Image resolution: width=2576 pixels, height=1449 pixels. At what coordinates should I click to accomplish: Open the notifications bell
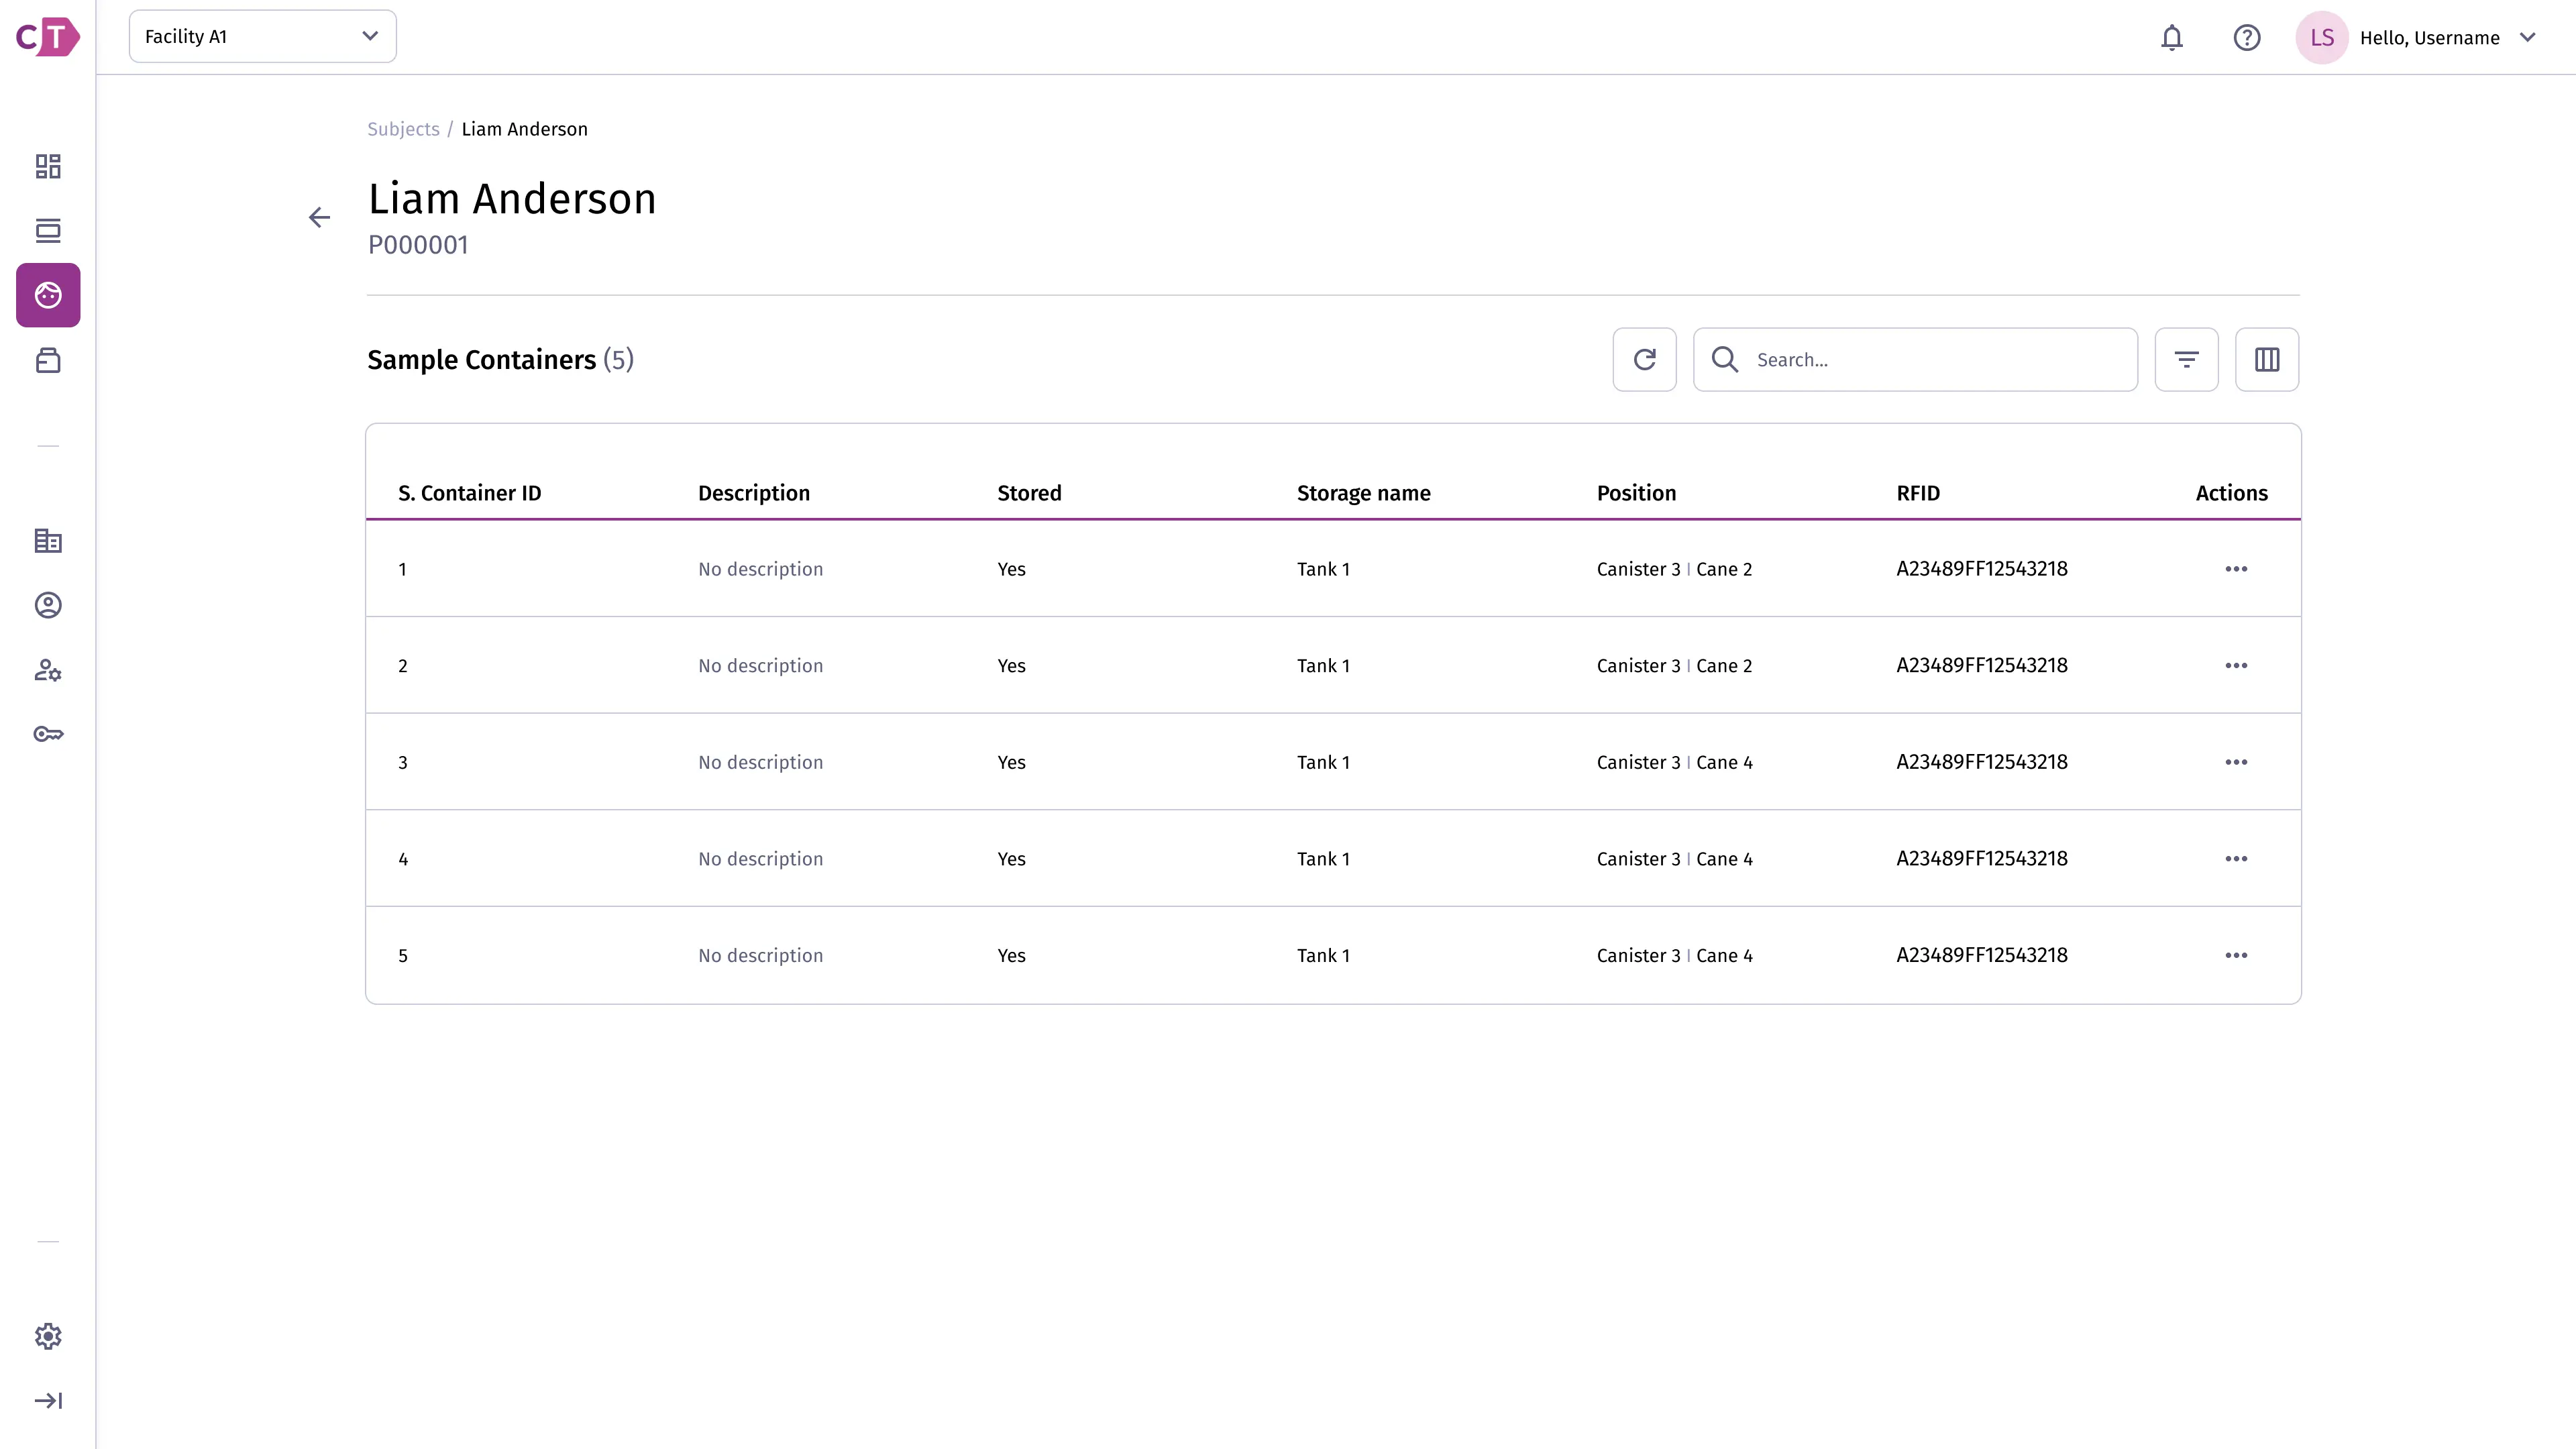click(x=2171, y=38)
